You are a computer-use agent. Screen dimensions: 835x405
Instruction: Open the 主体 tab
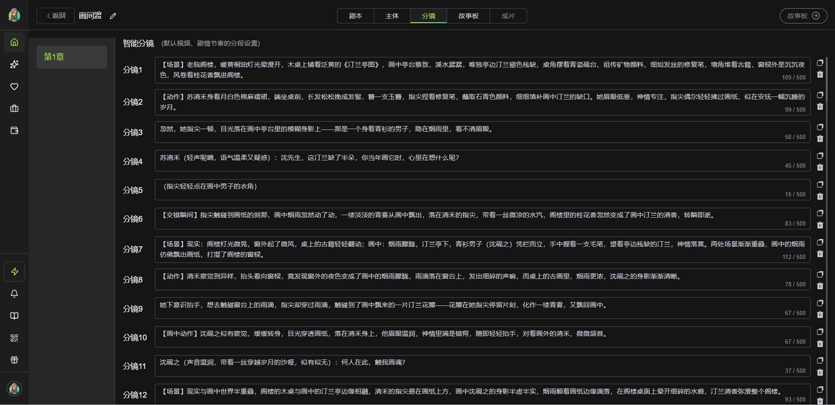tap(392, 16)
